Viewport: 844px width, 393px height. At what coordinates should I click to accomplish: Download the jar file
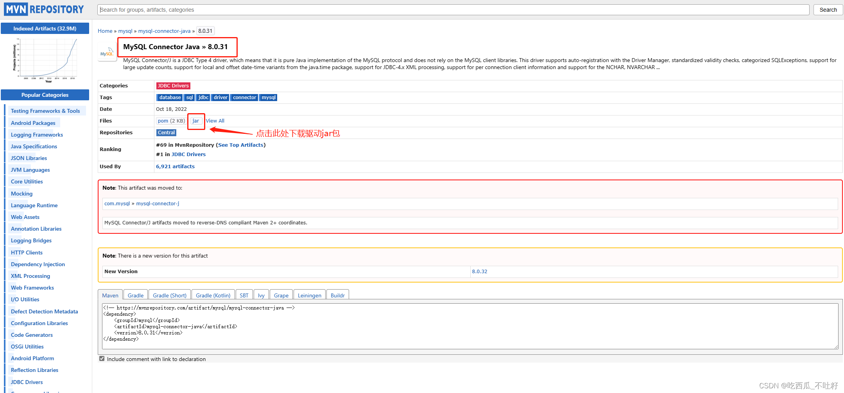pyautogui.click(x=196, y=121)
